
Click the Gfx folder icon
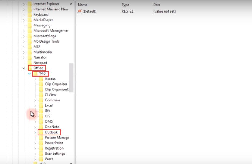[x=41, y=111]
